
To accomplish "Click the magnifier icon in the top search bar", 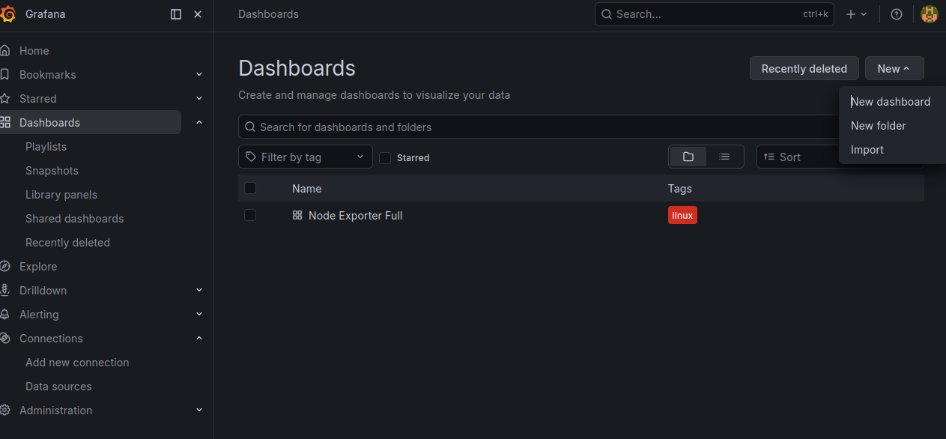I will coord(607,14).
